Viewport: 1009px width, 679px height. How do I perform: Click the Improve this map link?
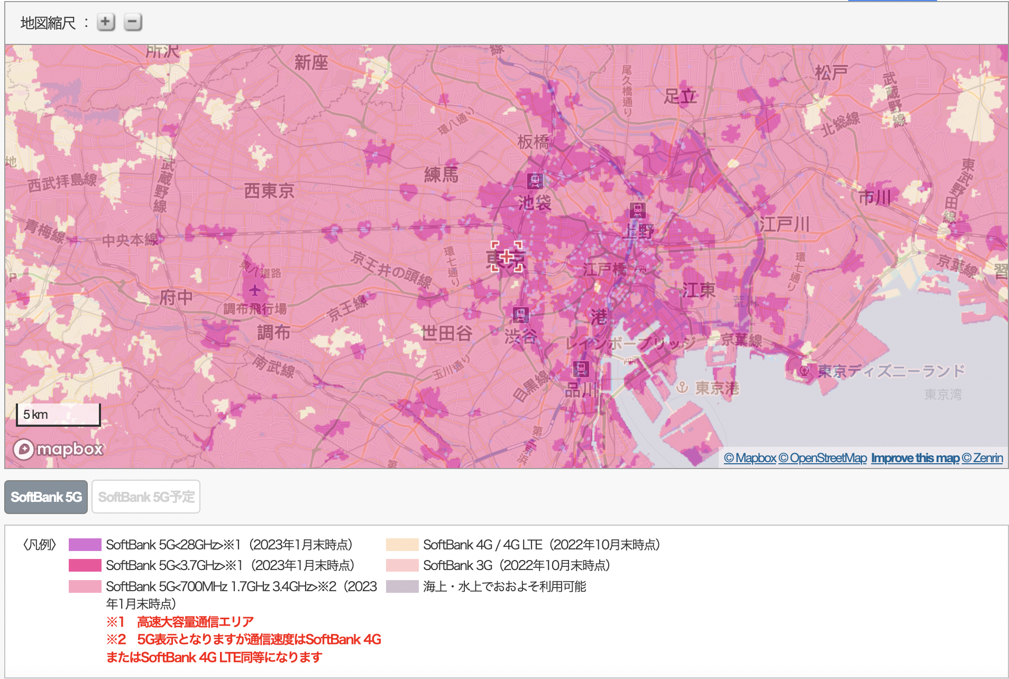[x=915, y=458]
